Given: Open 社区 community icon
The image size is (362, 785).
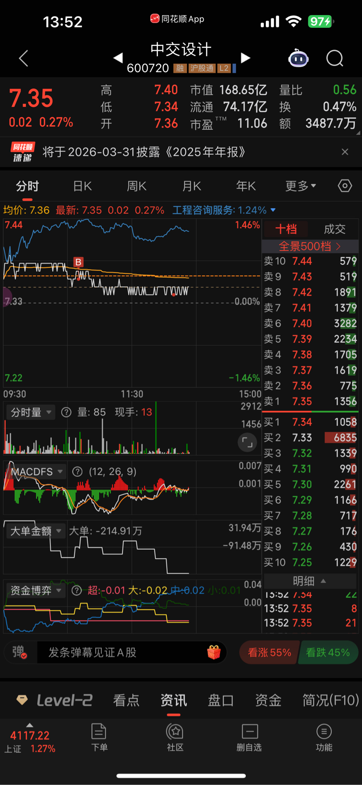Looking at the screenshot, I should pos(175,737).
